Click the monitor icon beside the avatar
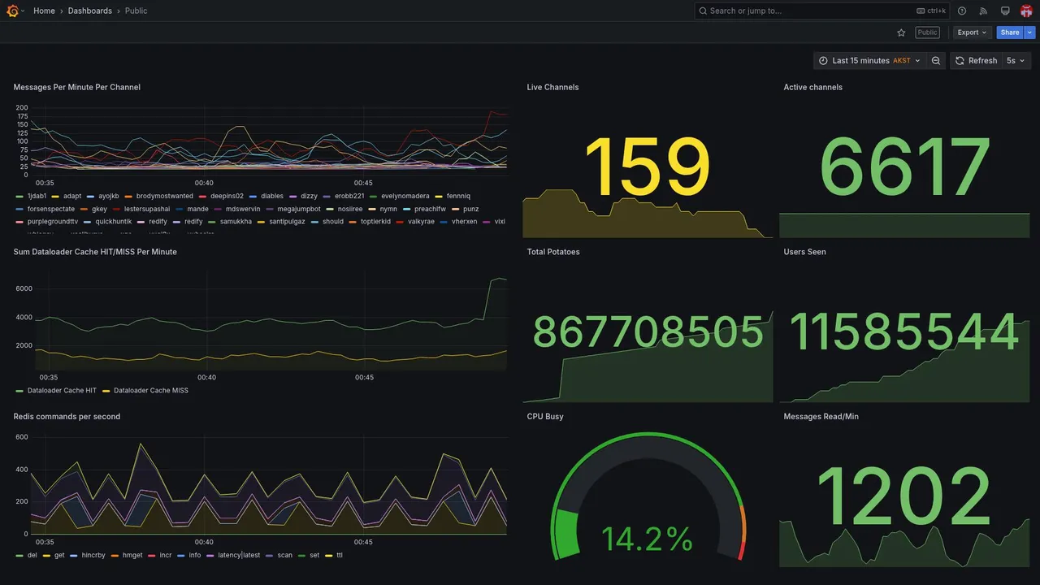The height and width of the screenshot is (585, 1040). click(x=1005, y=11)
